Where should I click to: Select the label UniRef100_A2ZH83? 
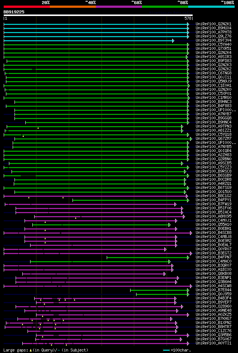[x=213, y=155]
